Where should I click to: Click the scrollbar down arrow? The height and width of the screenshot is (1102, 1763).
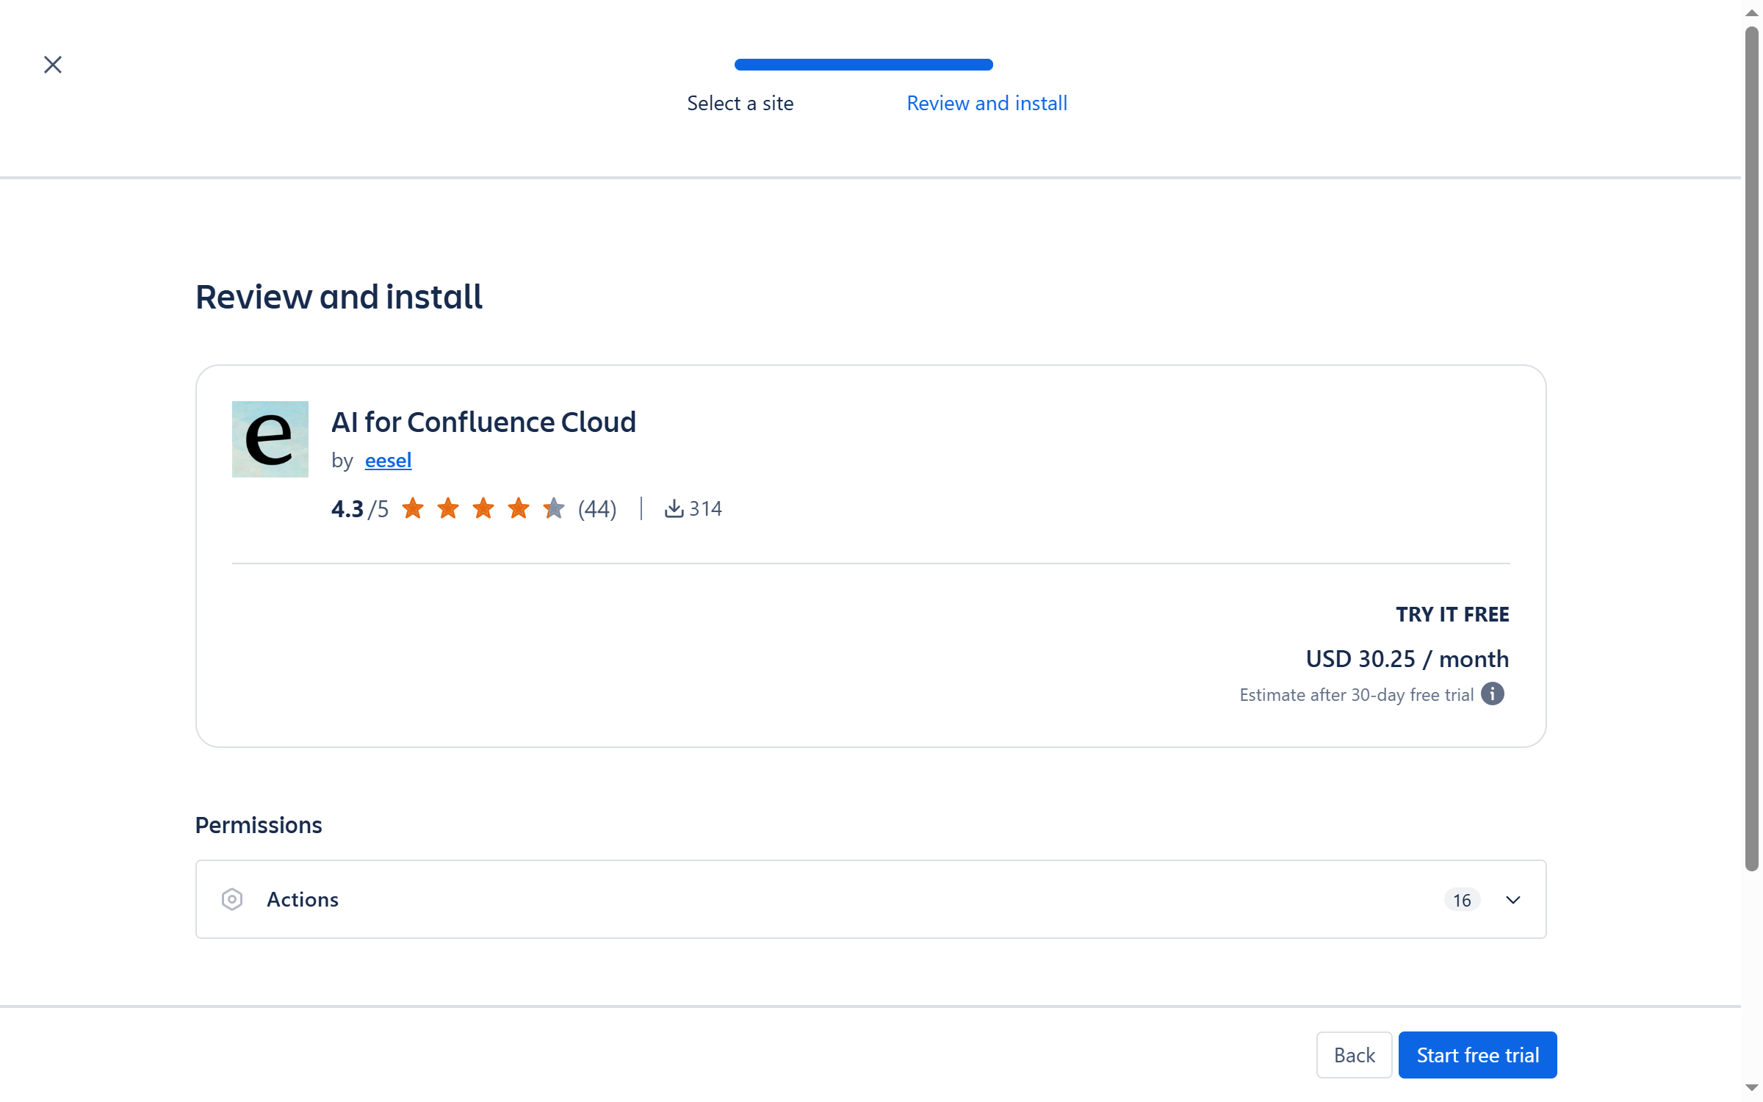click(1752, 1088)
